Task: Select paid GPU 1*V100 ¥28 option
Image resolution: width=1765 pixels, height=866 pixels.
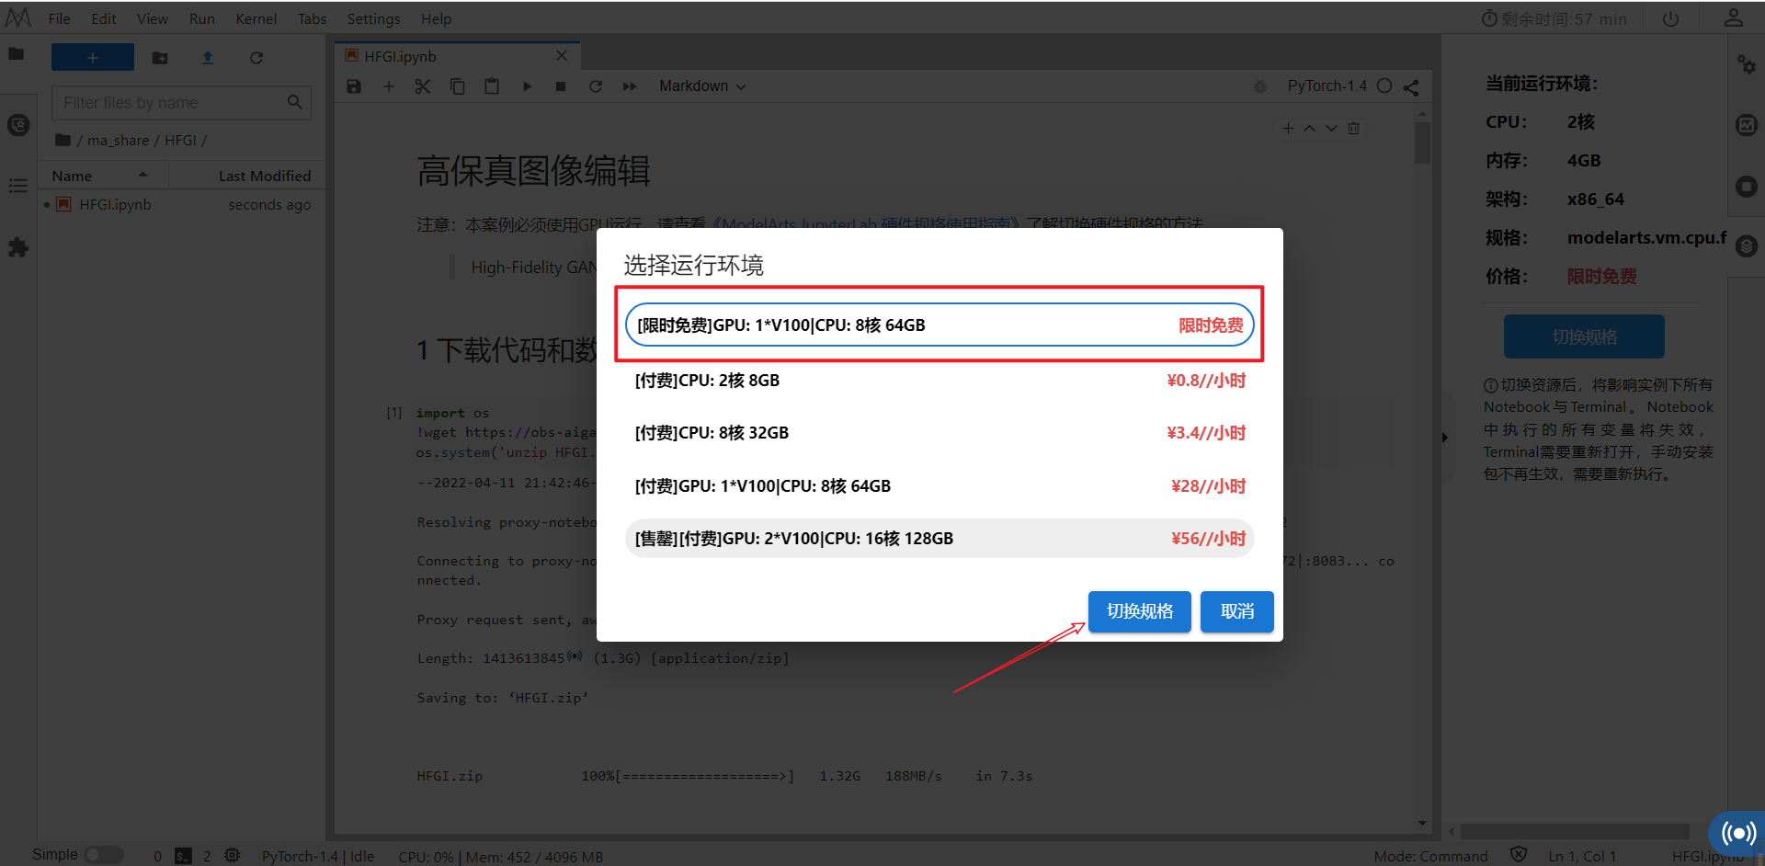Action: pos(939,486)
